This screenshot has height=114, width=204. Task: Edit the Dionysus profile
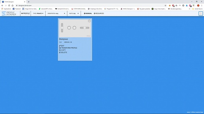click(x=62, y=46)
